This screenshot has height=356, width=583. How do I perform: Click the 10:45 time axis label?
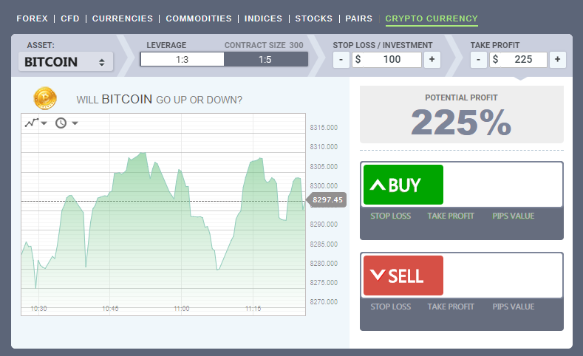110,309
